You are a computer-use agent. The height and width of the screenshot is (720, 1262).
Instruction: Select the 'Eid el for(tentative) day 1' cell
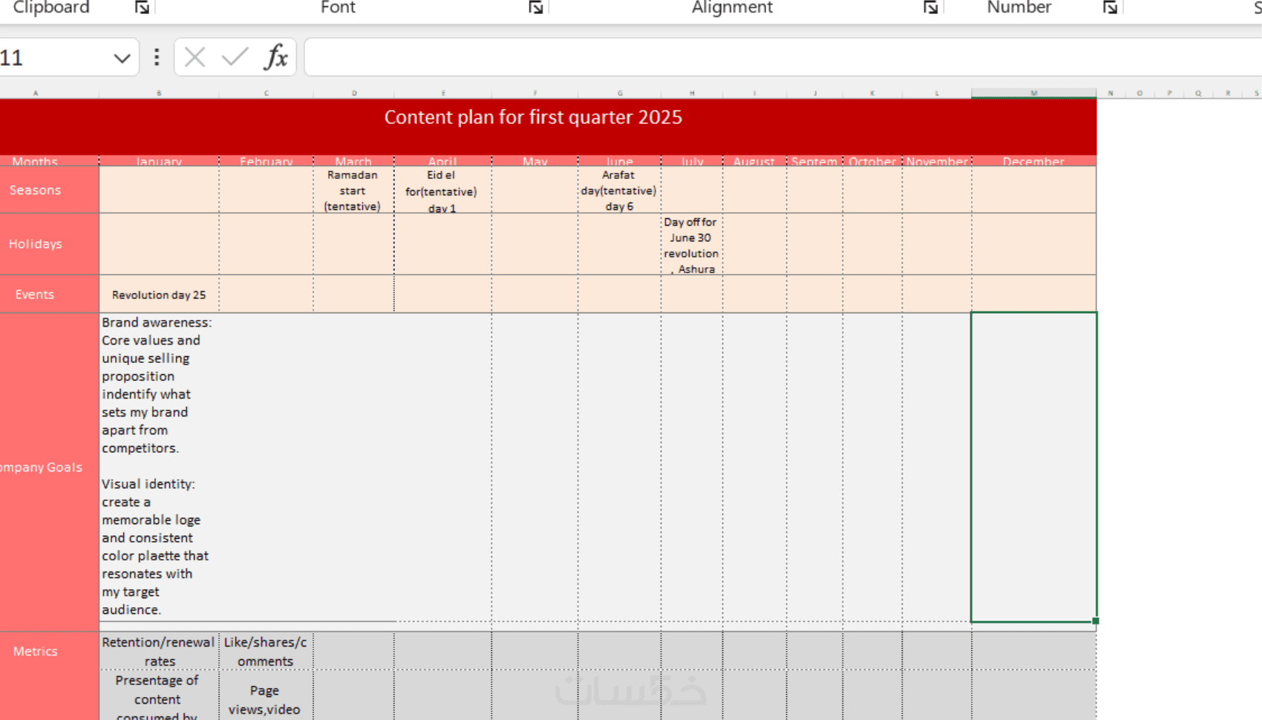(442, 191)
